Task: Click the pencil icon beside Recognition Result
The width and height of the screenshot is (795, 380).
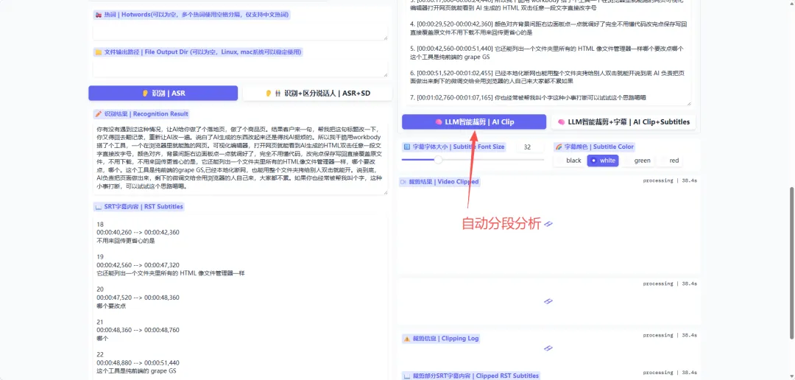Action: (99, 114)
